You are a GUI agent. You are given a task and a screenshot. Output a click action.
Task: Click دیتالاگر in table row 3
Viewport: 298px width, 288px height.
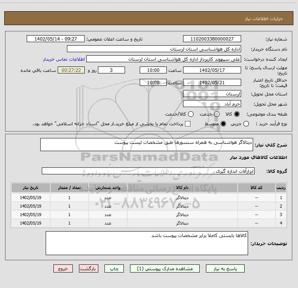coord(182,215)
